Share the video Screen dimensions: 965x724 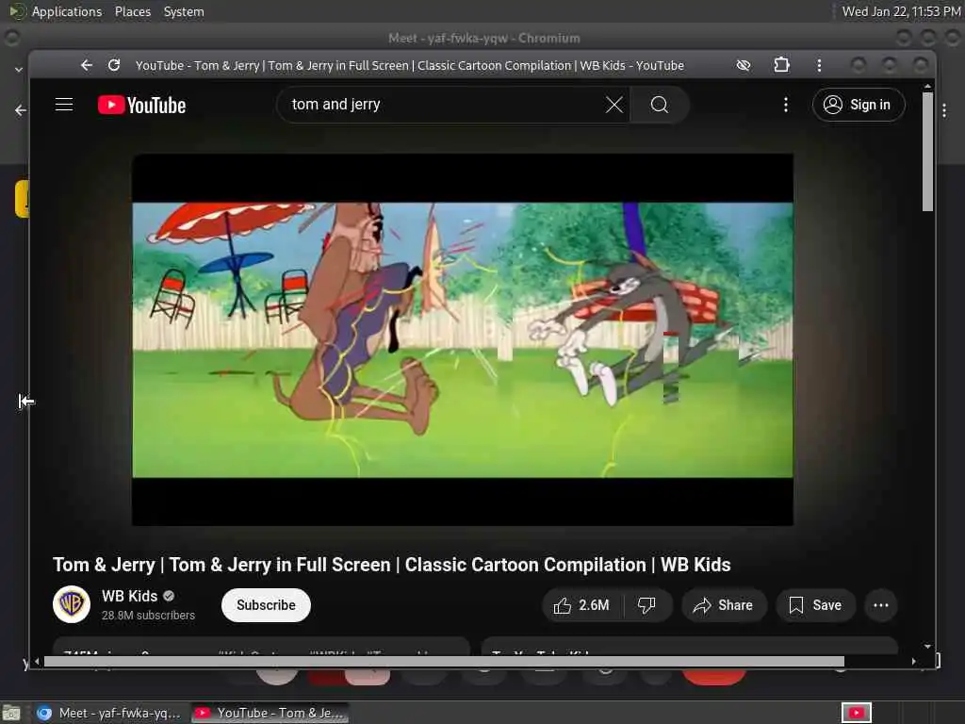(724, 605)
